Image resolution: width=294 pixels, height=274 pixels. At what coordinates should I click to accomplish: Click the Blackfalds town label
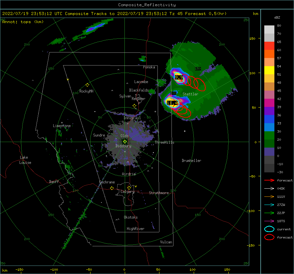(x=139, y=90)
